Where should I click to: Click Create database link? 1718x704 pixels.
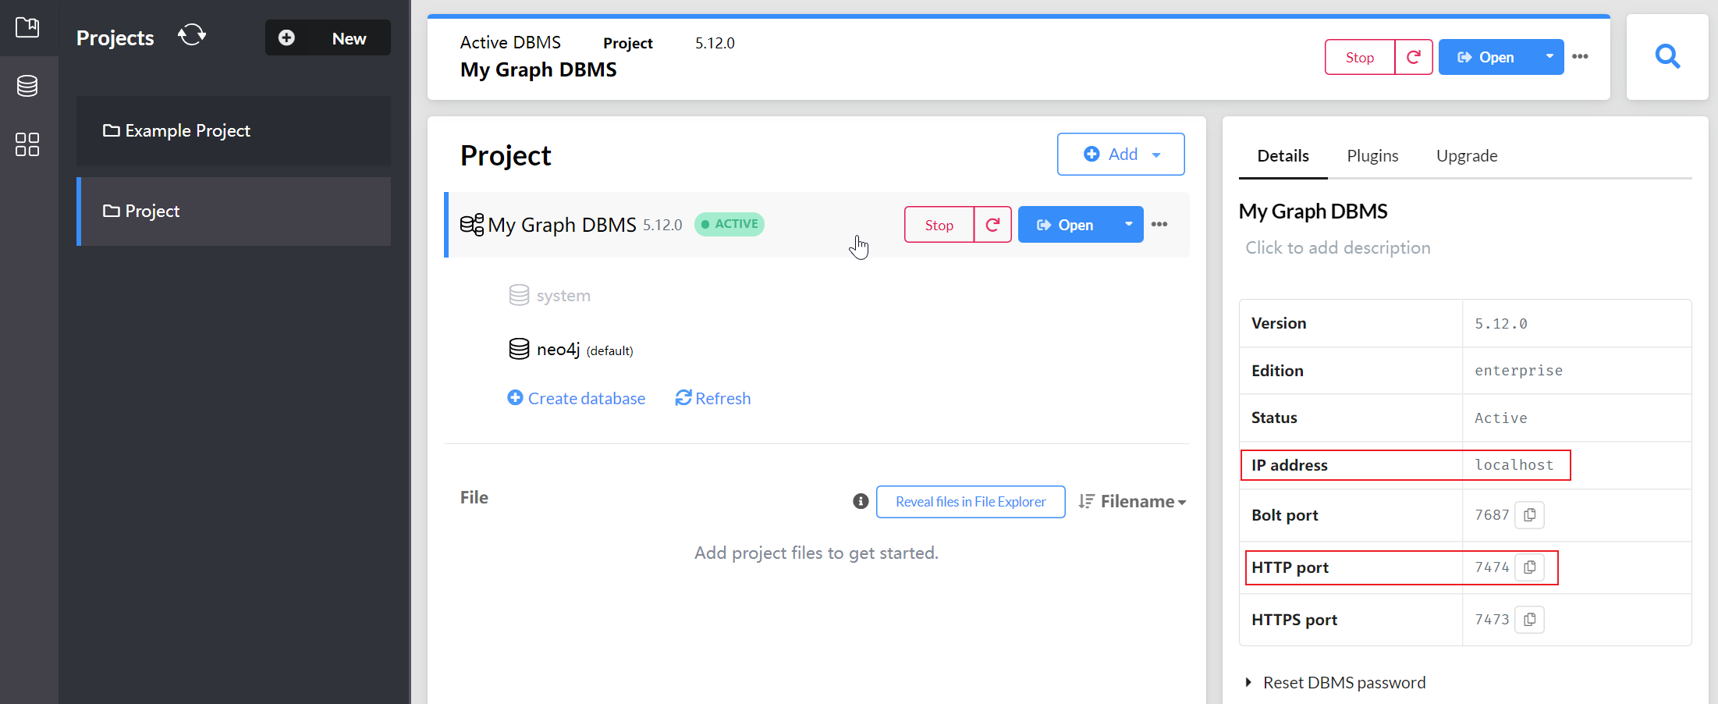[x=577, y=398]
